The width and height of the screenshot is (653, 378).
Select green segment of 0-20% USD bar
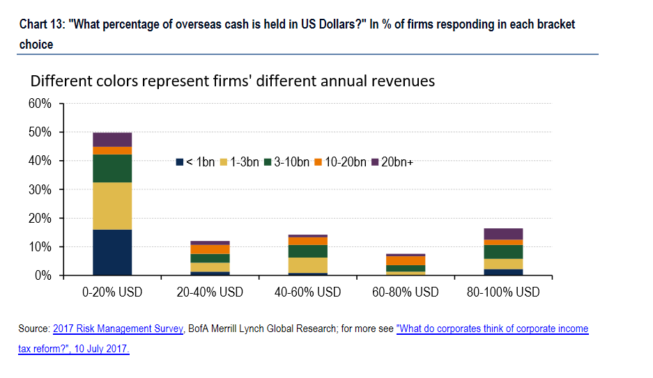click(112, 168)
